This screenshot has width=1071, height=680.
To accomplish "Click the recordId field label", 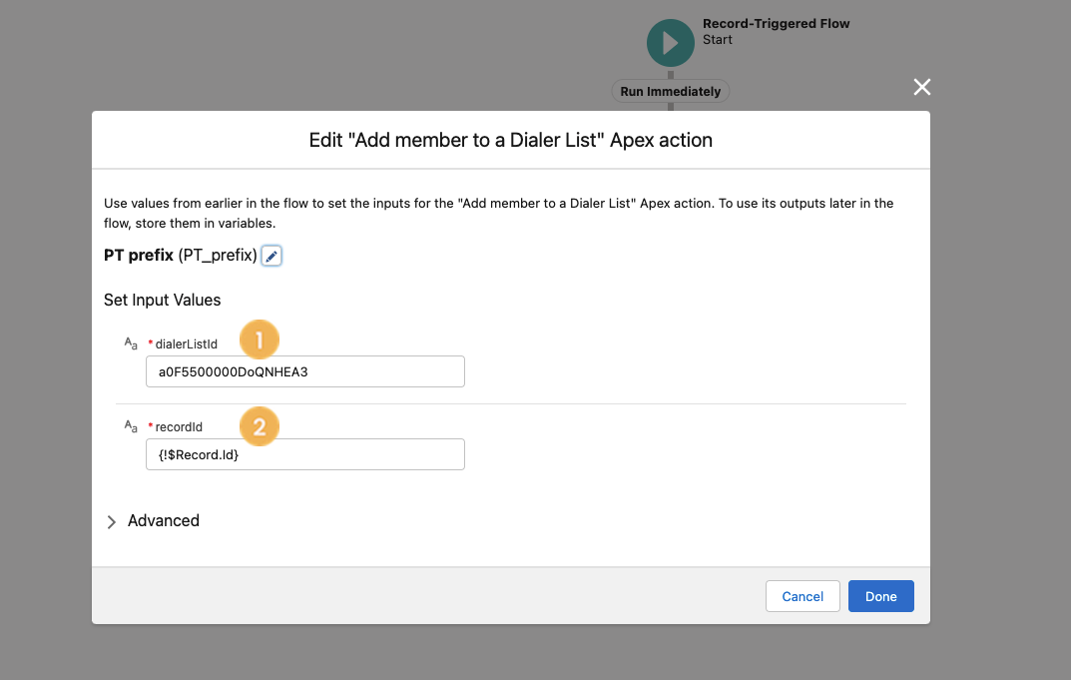I will [179, 427].
